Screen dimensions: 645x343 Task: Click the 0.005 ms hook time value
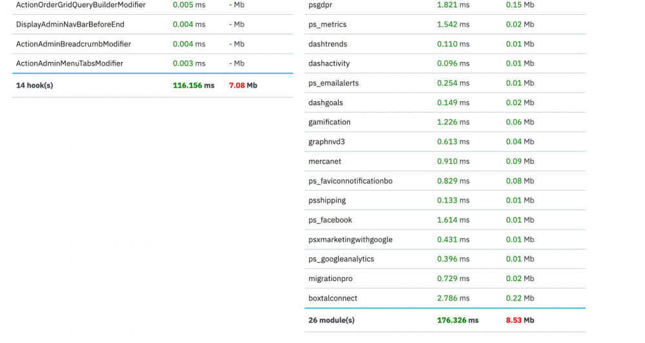tap(189, 5)
